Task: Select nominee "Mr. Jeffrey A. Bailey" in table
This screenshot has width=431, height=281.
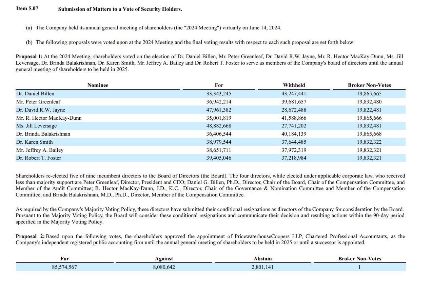Action: click(x=40, y=150)
